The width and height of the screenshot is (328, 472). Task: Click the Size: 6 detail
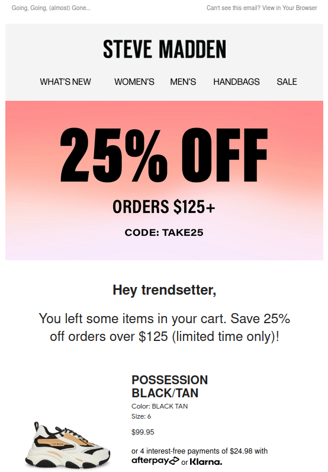[x=141, y=417]
